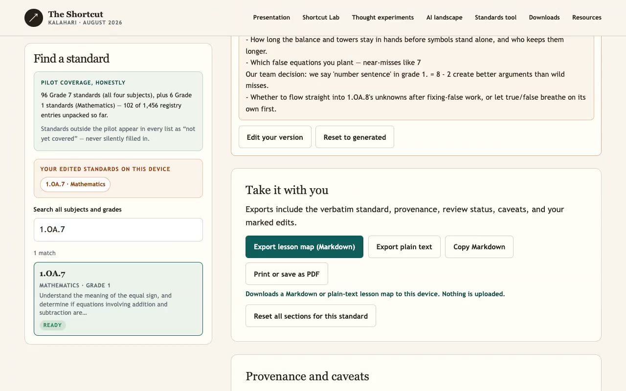Go to Shortcut Lab in navigation
This screenshot has height=391, width=626.
(321, 18)
